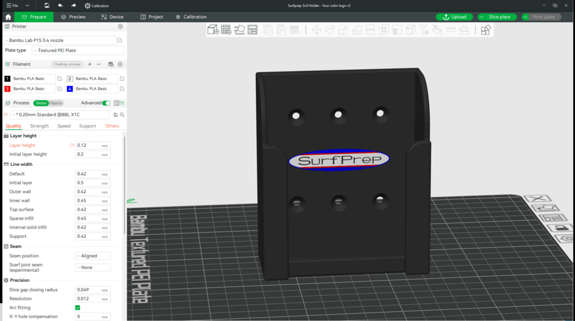This screenshot has height=321, width=575.
Task: Edit filament 4 preset icon
Action: coord(122,89)
